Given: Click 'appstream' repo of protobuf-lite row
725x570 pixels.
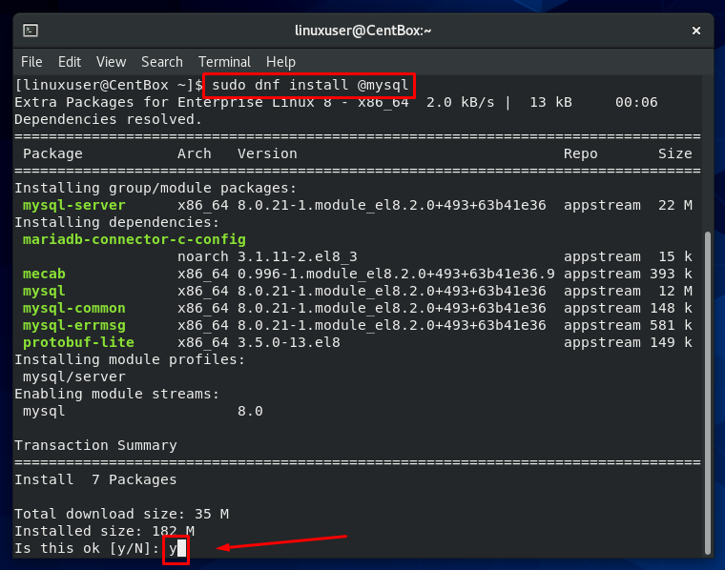Looking at the screenshot, I should pyautogui.click(x=602, y=343).
